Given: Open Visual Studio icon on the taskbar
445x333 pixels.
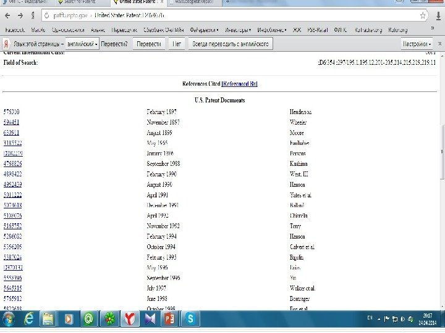Looking at the screenshot, I should [150, 319].
